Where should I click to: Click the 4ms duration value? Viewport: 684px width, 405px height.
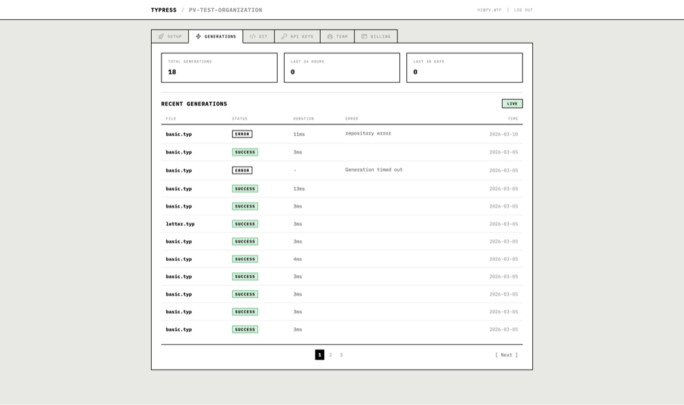[x=298, y=259]
